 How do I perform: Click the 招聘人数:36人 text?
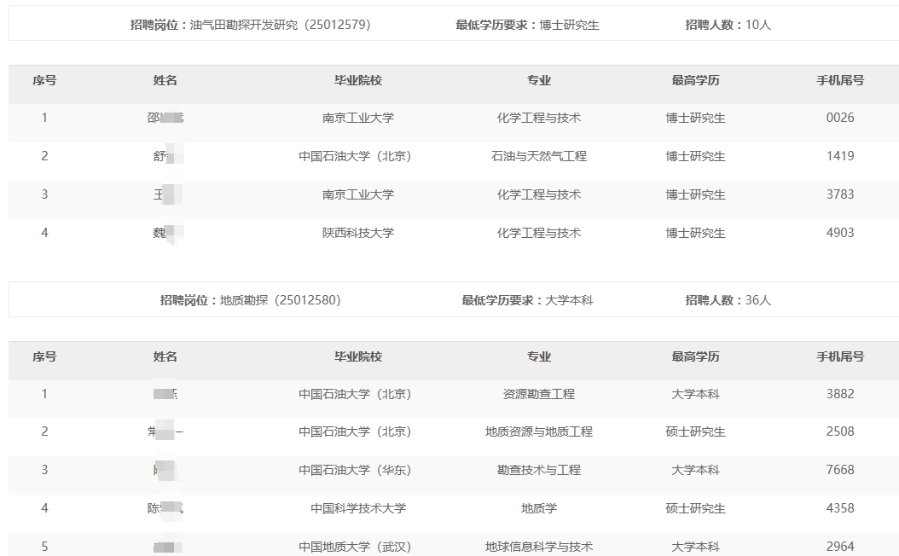[x=728, y=300]
